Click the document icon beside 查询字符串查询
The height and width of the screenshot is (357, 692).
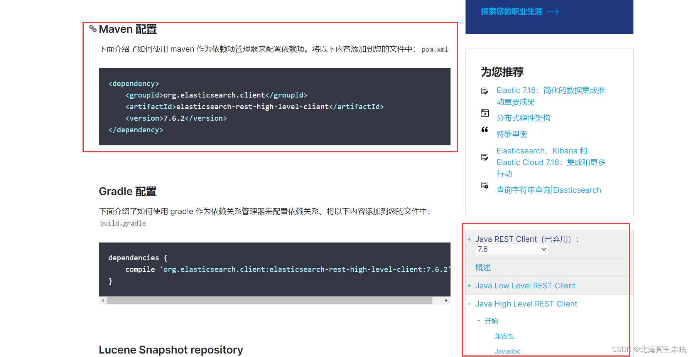[x=485, y=185]
